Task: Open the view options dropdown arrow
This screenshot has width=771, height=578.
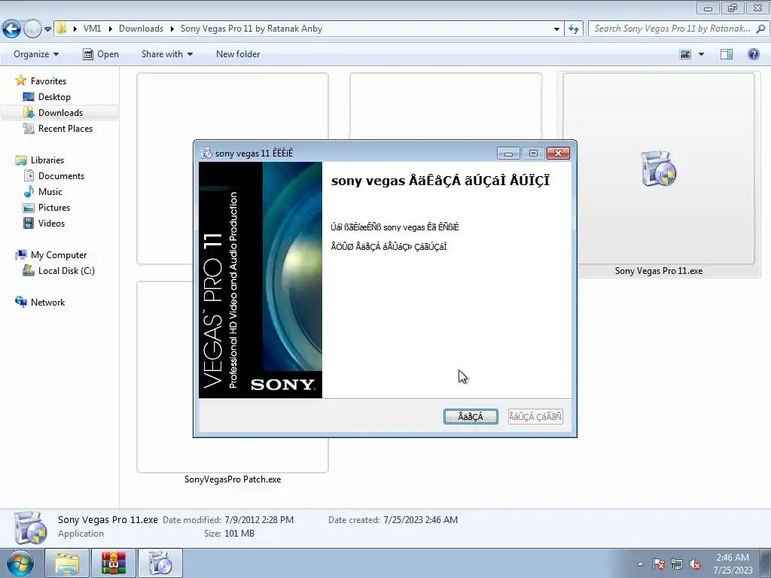Action: [701, 54]
